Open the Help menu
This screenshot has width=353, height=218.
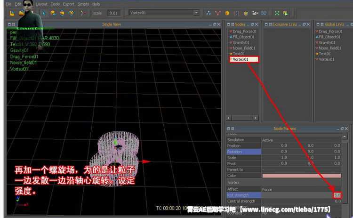click(x=96, y=4)
